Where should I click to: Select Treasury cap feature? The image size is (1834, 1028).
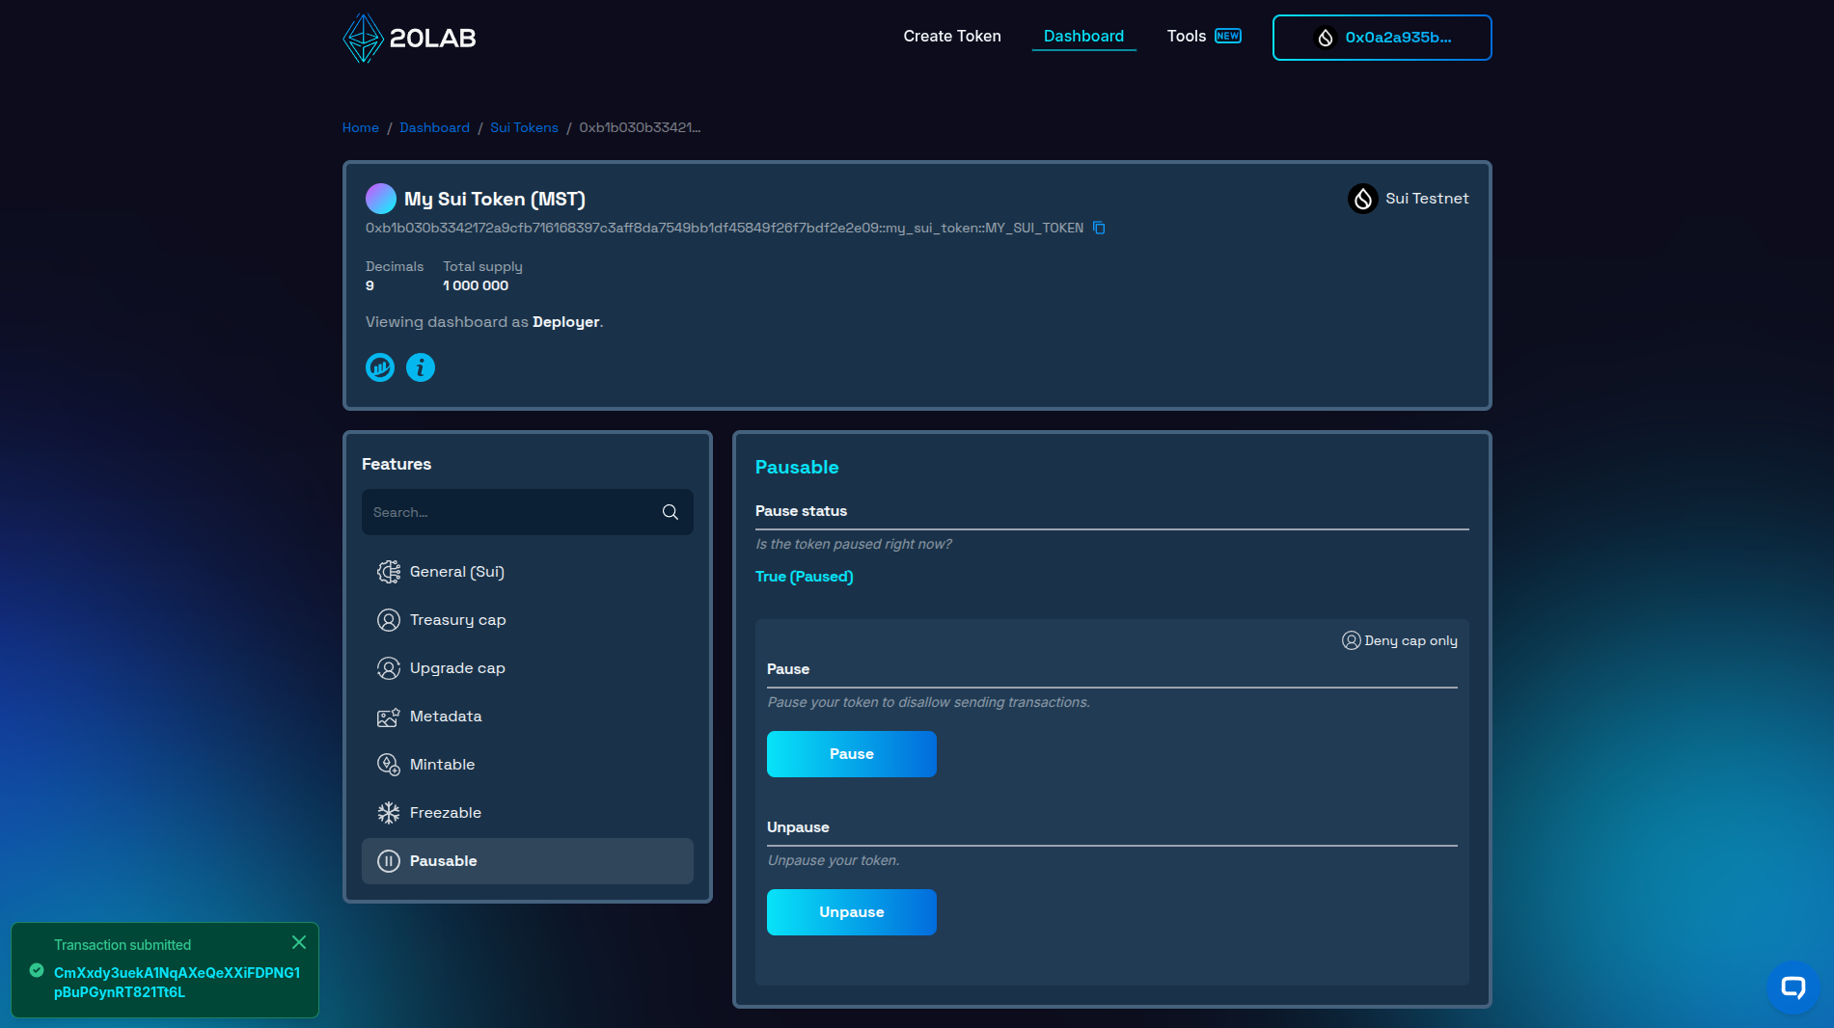click(528, 620)
